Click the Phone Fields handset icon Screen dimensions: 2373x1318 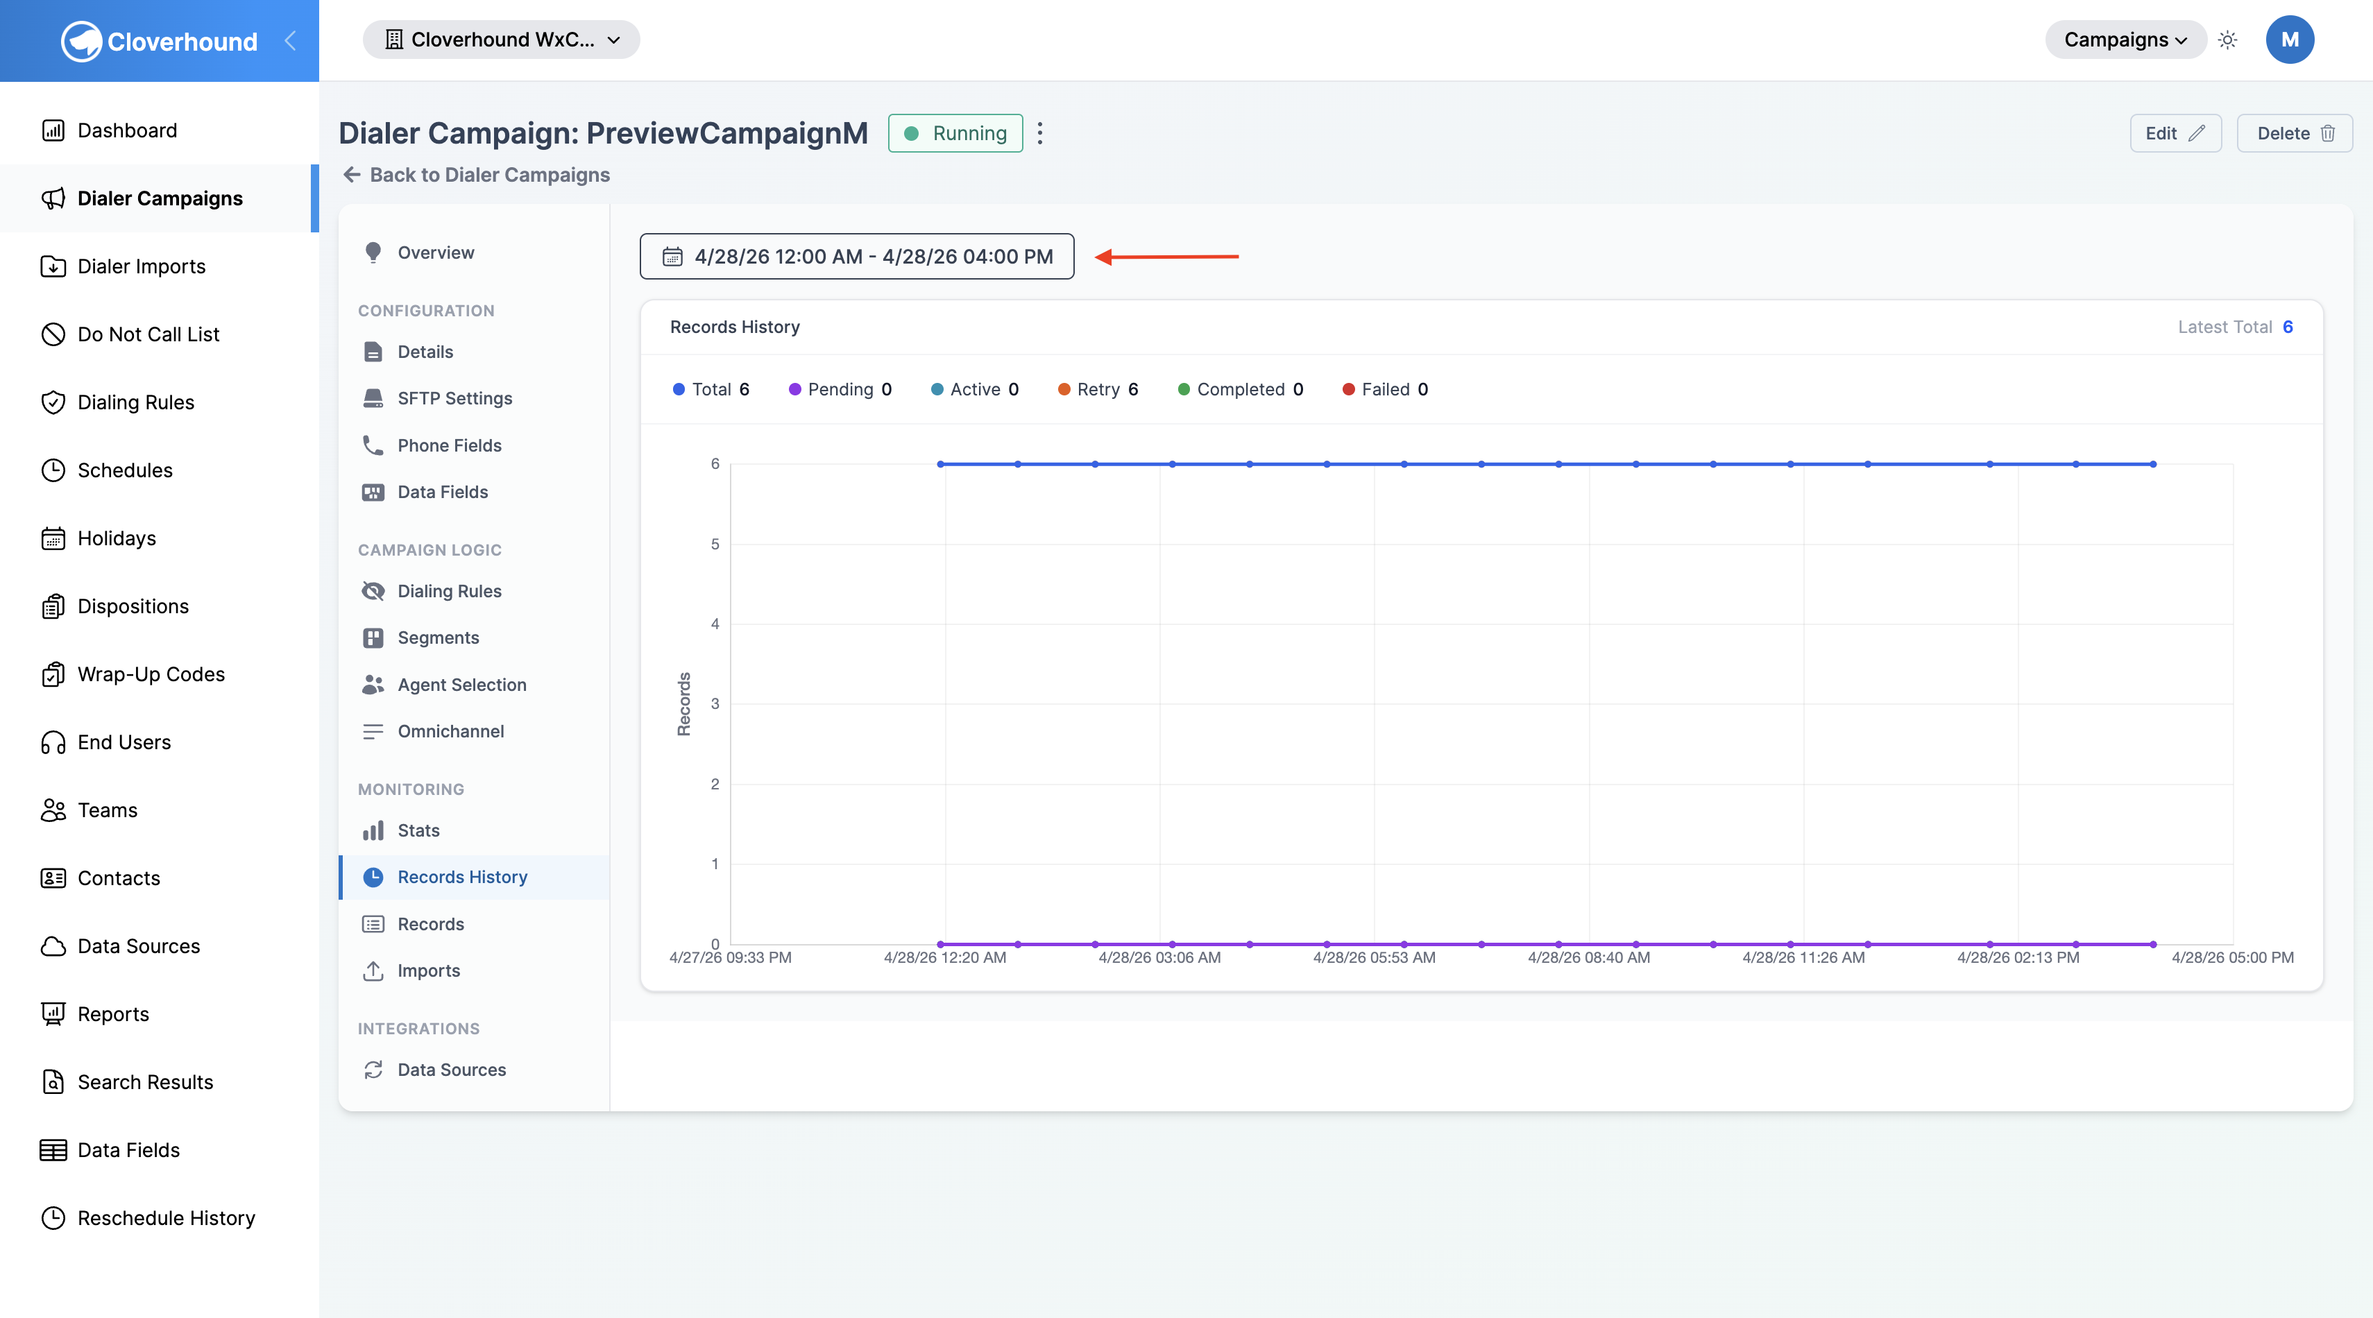[373, 446]
